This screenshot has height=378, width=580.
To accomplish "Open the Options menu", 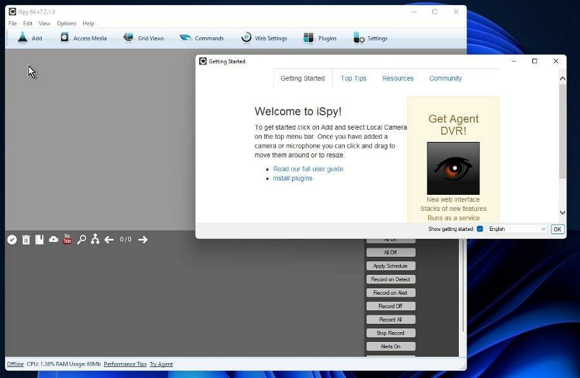I will (66, 23).
